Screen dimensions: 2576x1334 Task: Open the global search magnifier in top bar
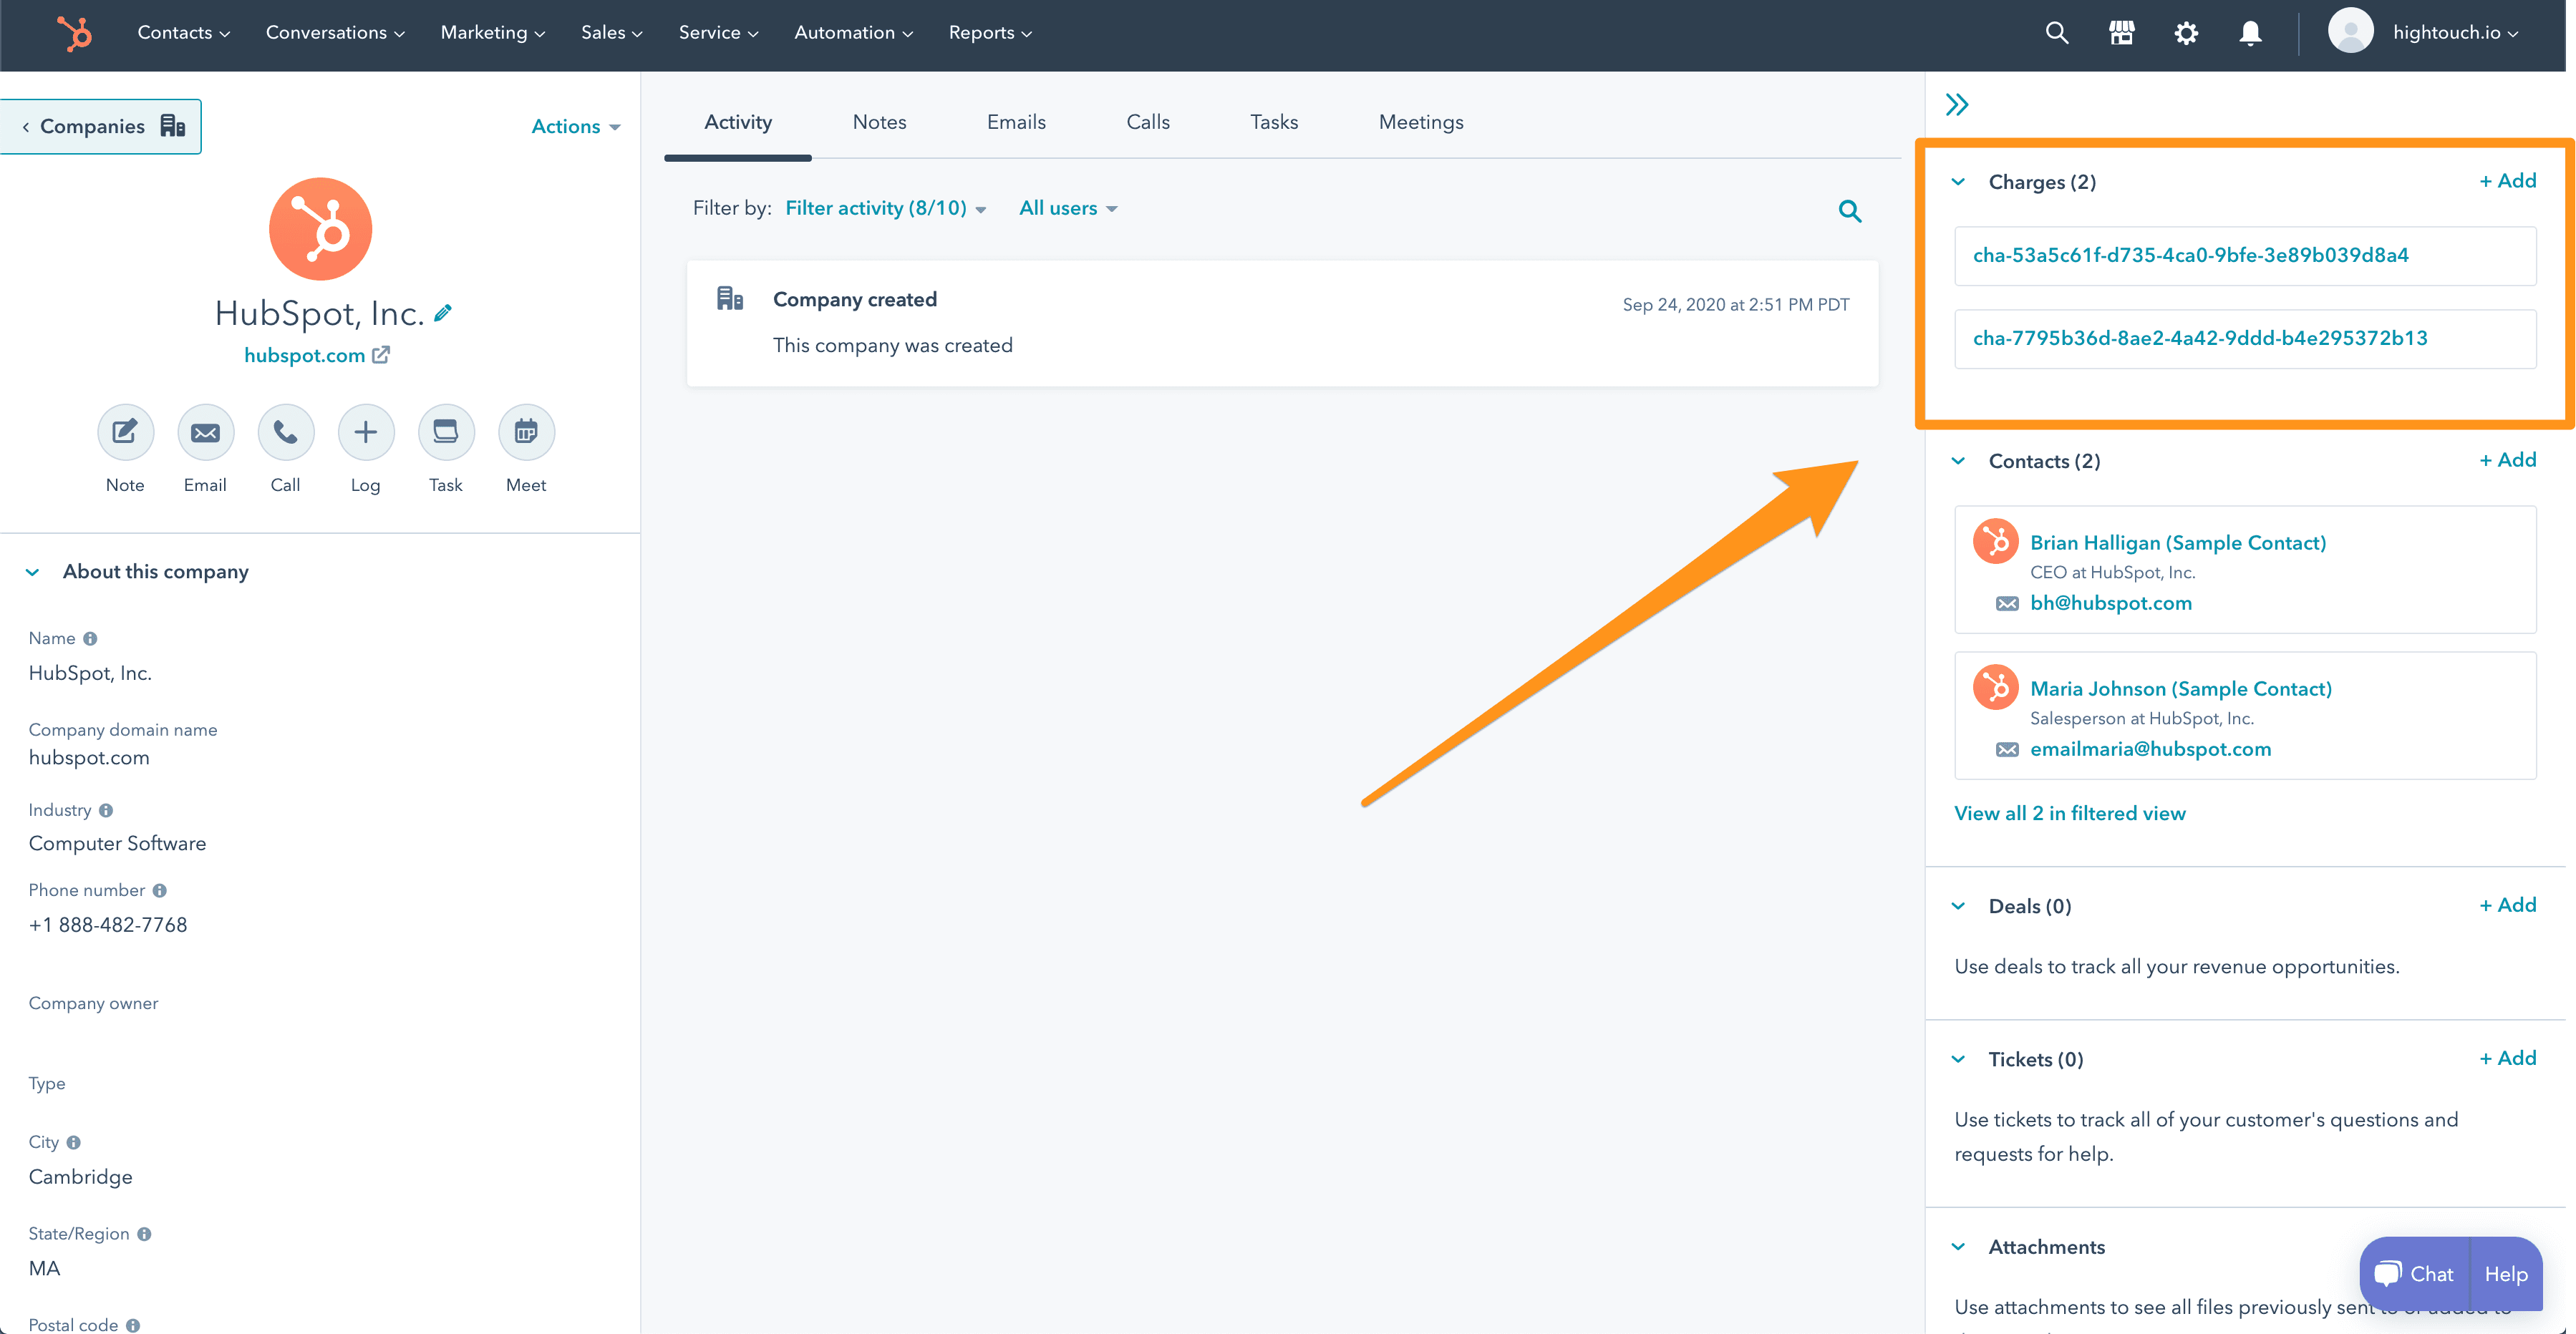pos(2057,33)
